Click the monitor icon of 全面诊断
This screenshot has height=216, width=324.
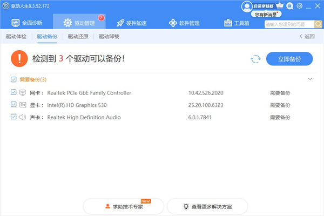[x=16, y=23]
